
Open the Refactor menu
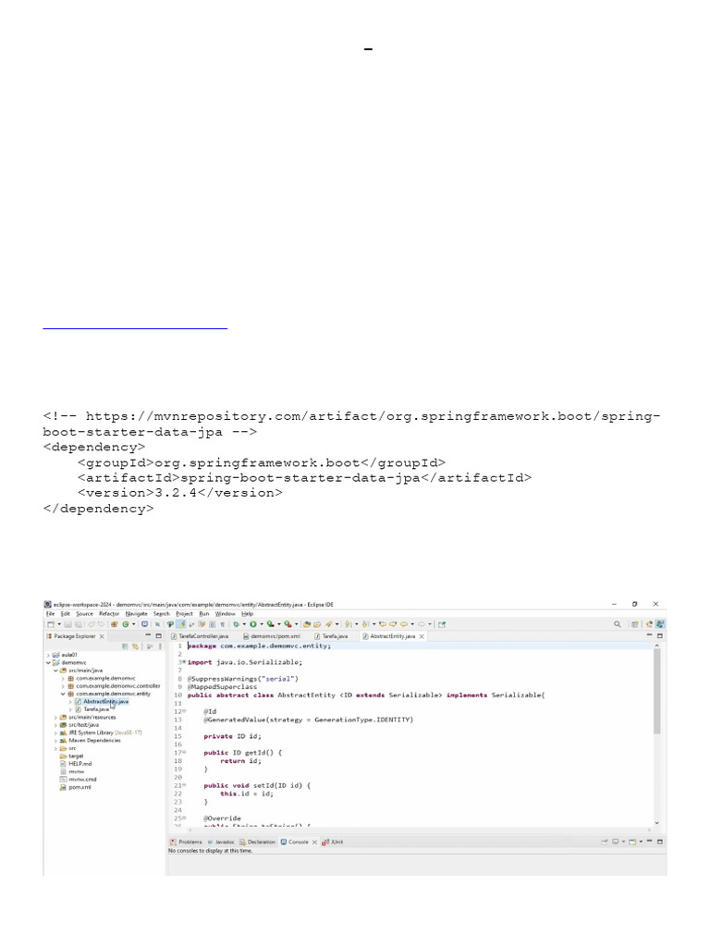[109, 614]
